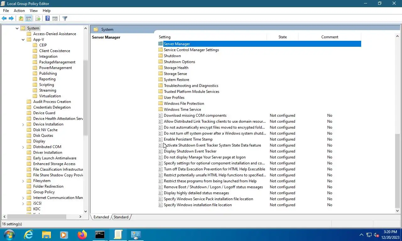
Task: Click the Local Group Policy Editor title icon
Action: pyautogui.click(x=3, y=3)
